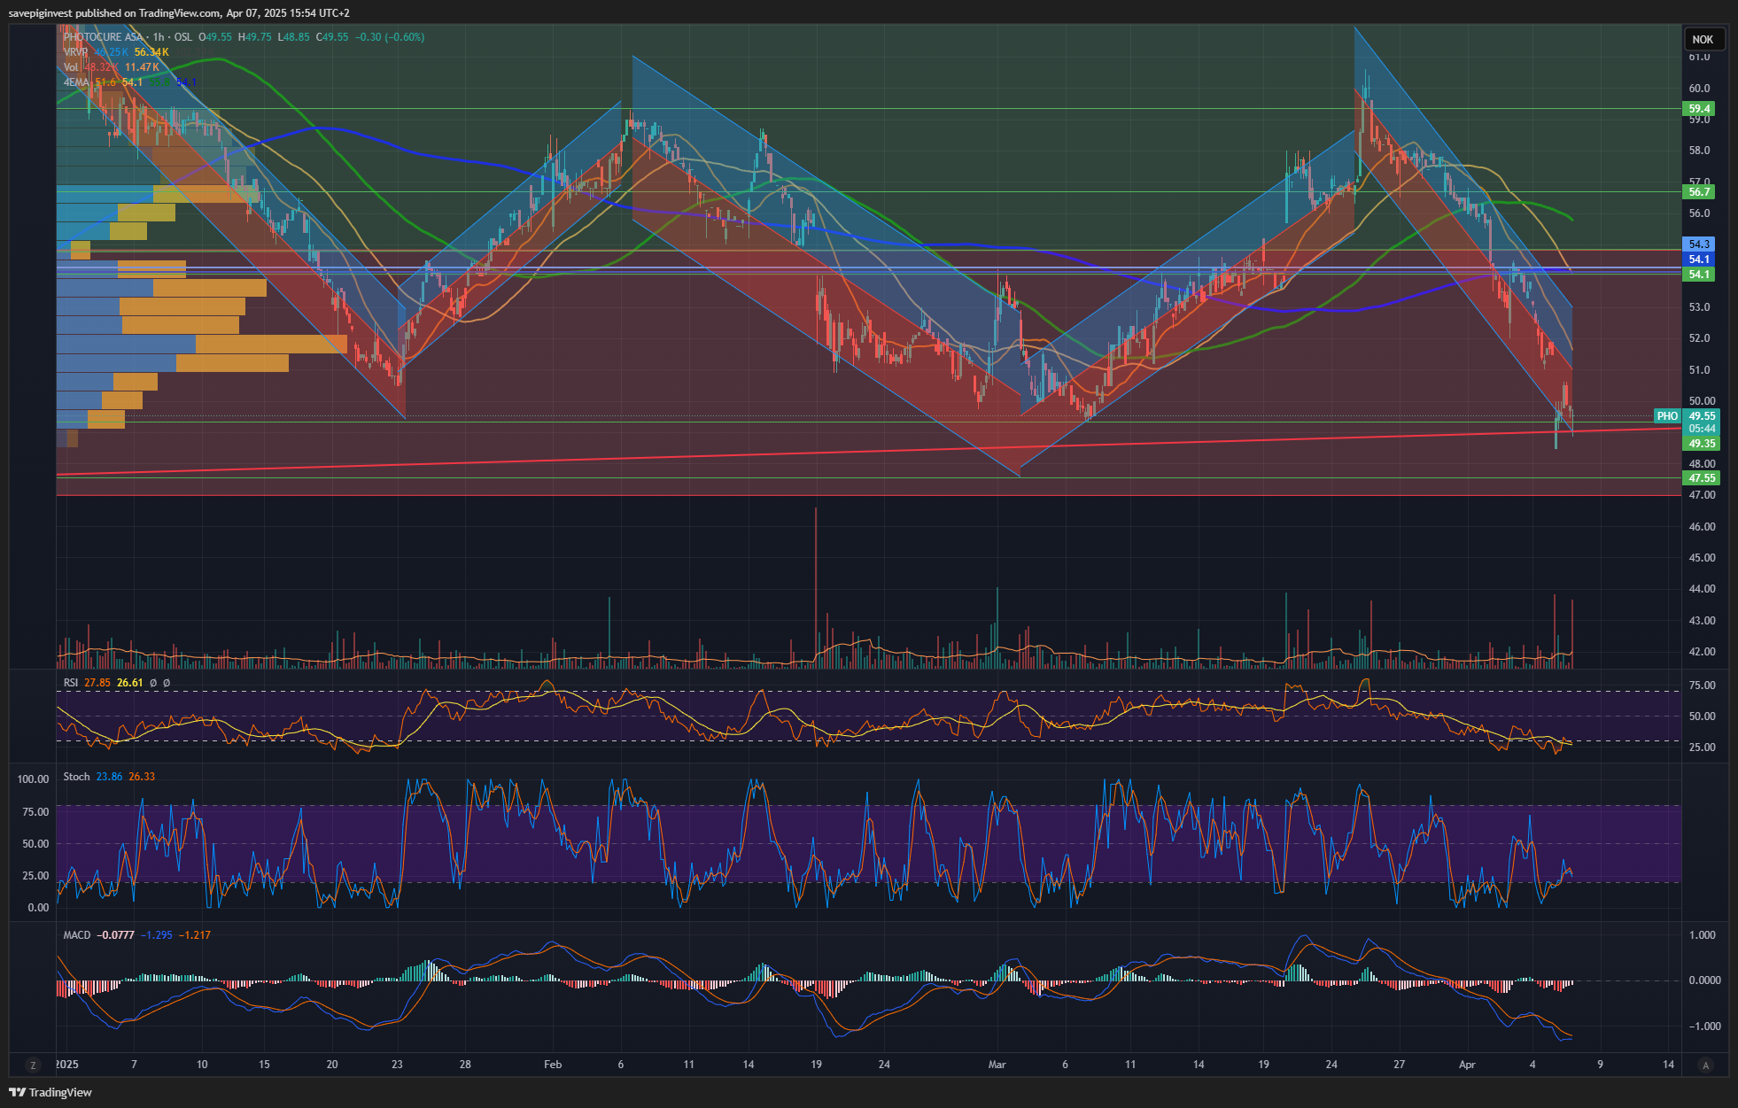Screen dimensions: 1738x1108
Task: Click the Z timezone button
Action: coord(34,1065)
